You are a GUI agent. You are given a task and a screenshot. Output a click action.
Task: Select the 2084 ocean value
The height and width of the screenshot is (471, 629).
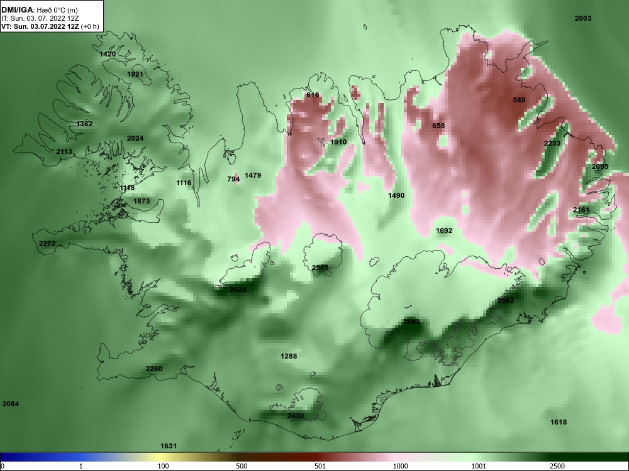(11, 404)
